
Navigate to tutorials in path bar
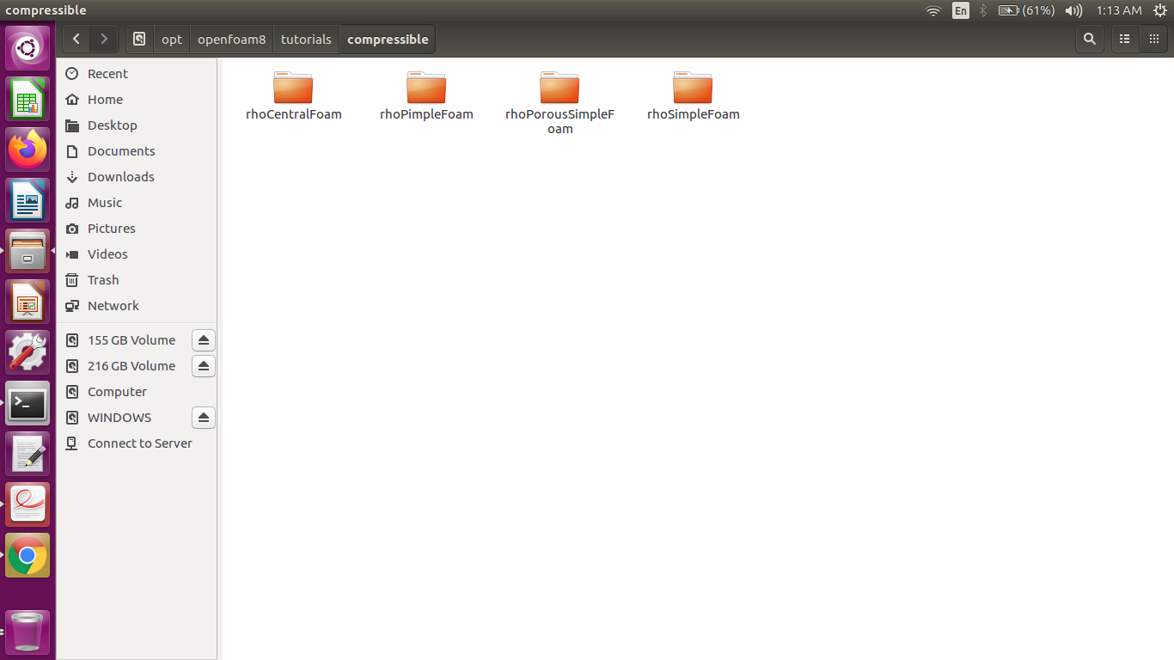click(306, 39)
